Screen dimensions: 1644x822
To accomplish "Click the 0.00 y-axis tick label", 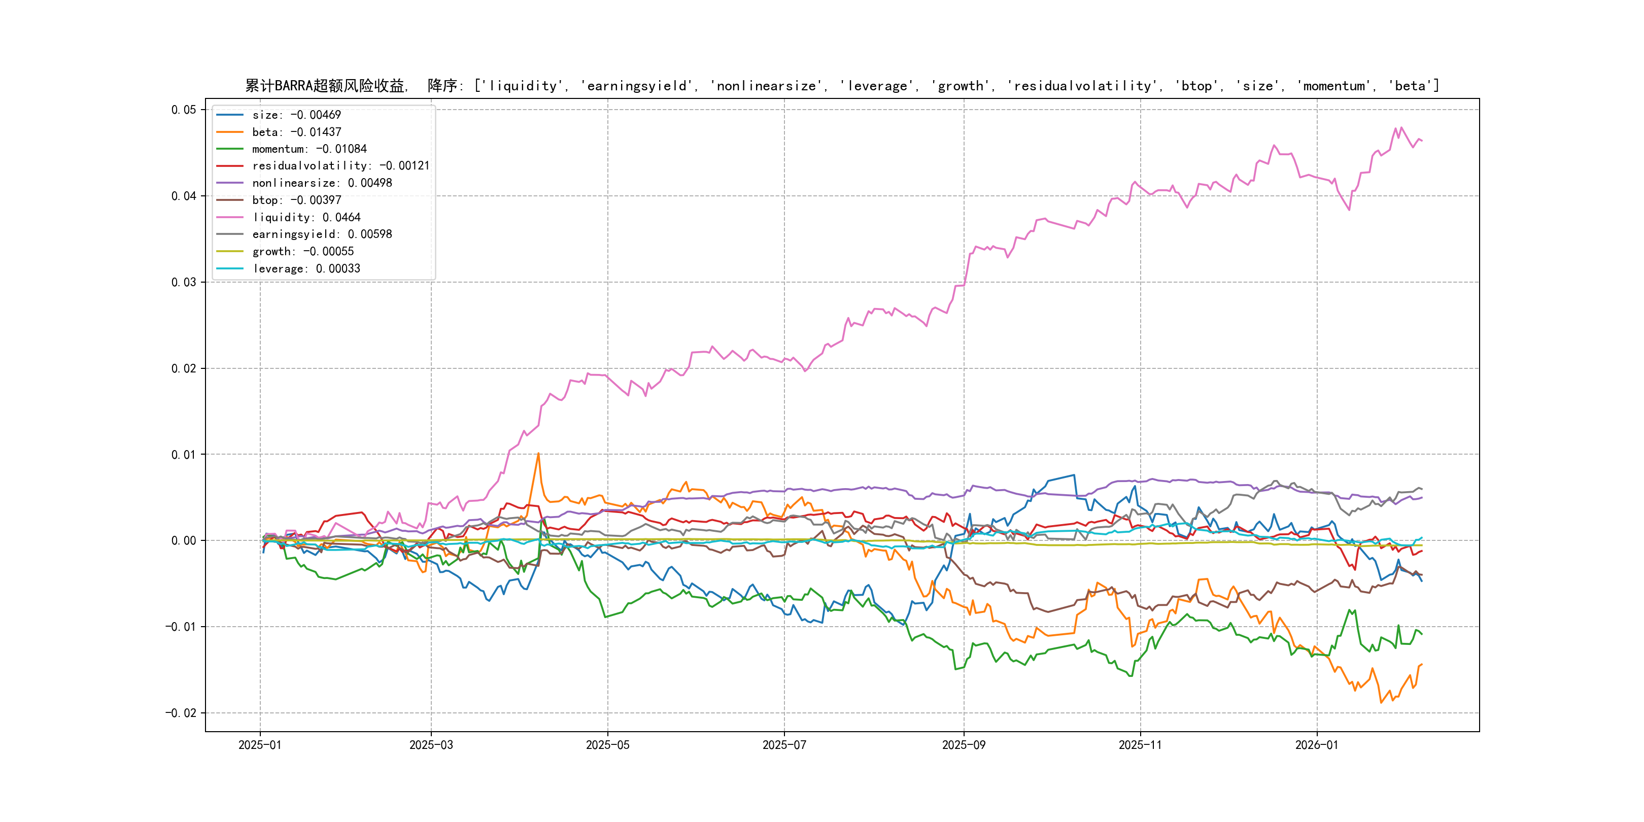I will pos(183,540).
